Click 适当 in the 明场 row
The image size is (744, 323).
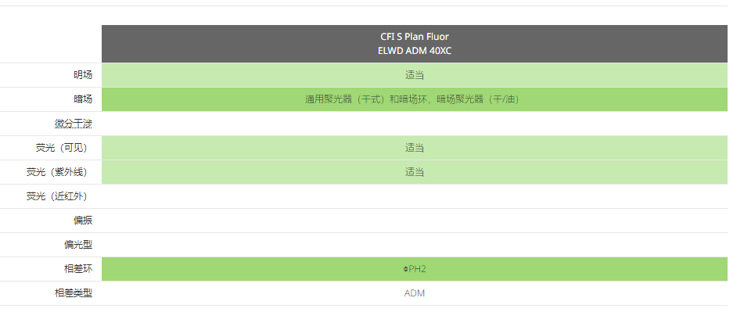tap(414, 75)
